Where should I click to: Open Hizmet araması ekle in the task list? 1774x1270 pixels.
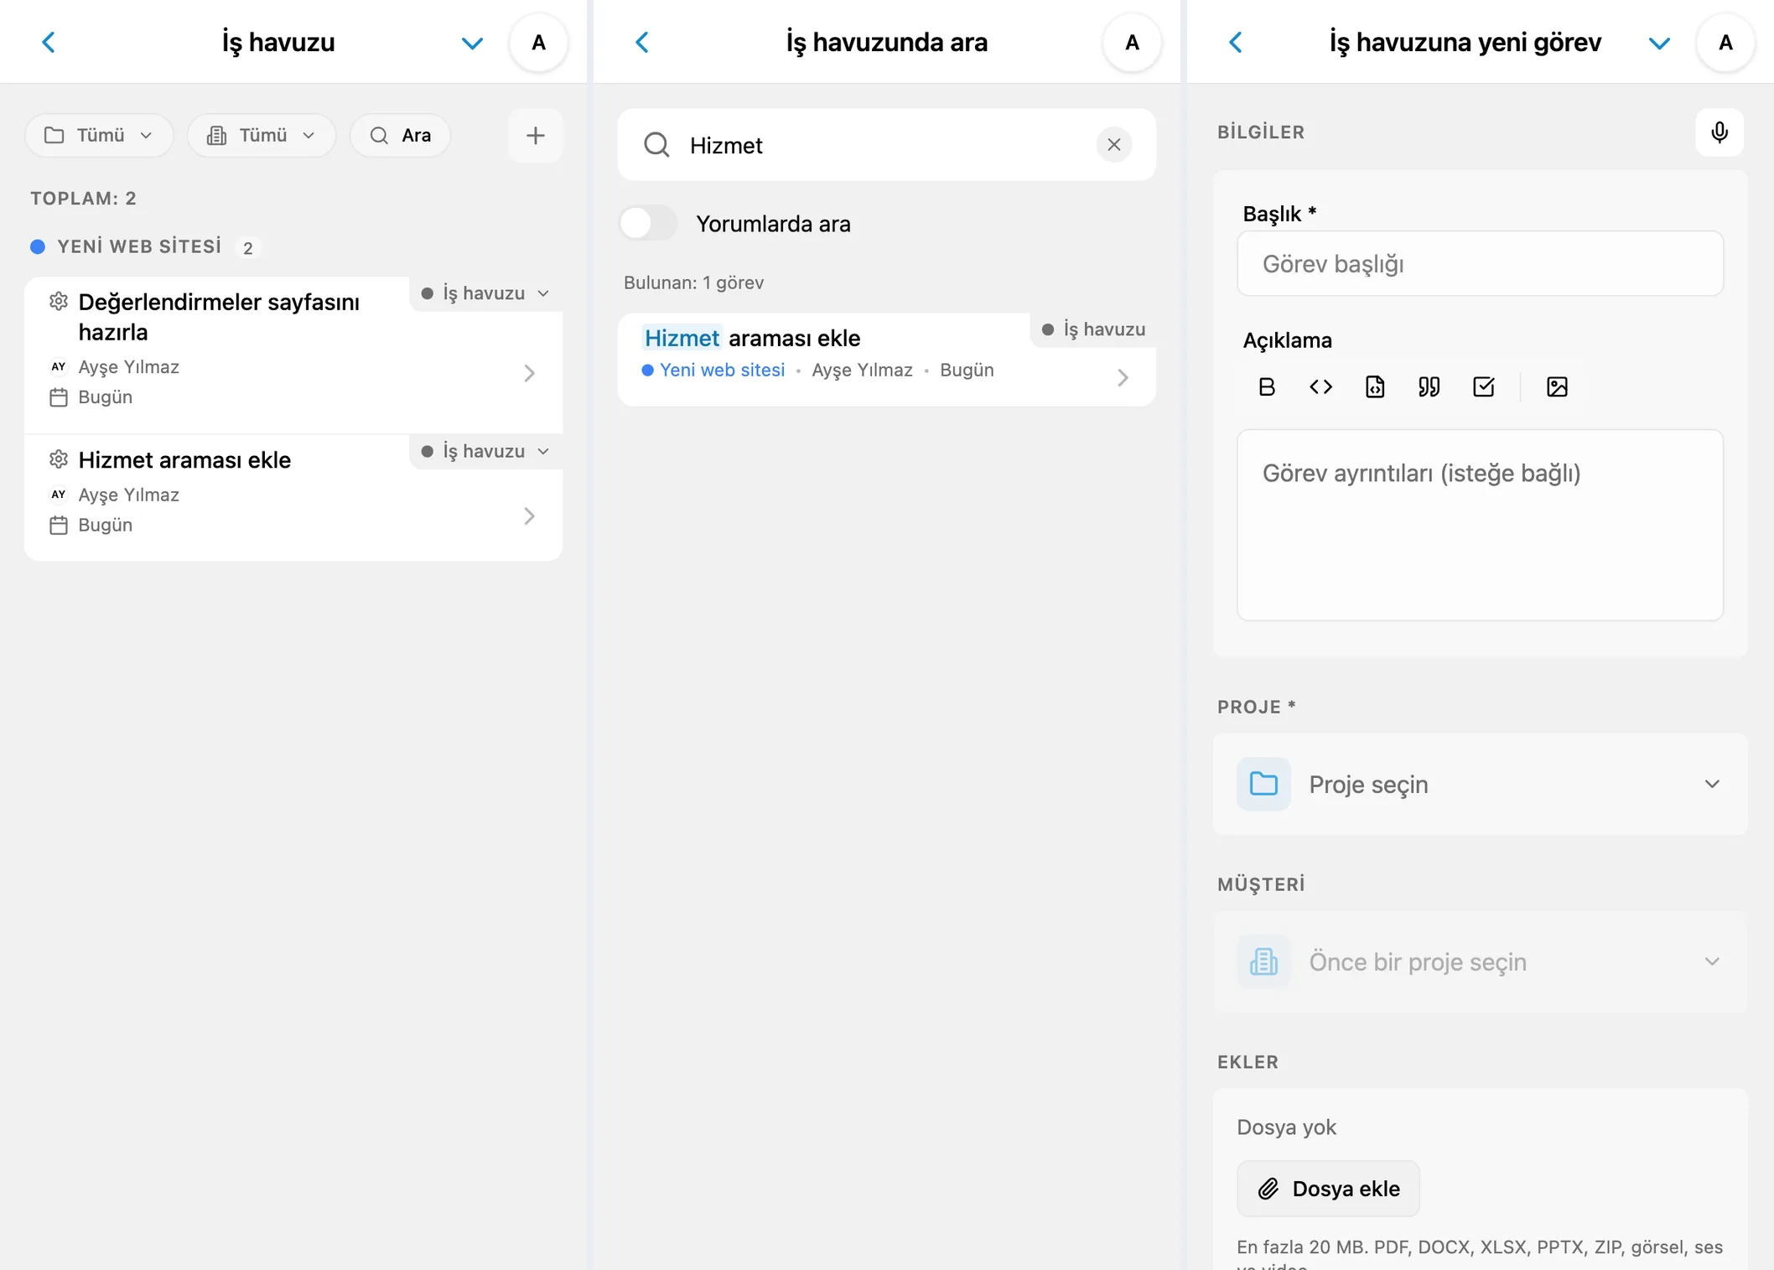[293, 497]
